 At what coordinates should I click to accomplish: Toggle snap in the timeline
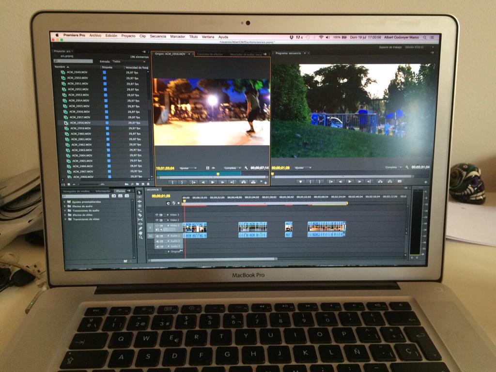tap(168, 203)
